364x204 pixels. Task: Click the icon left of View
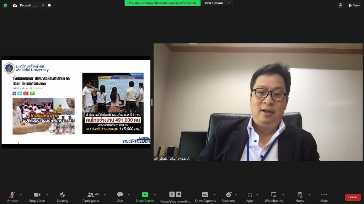(341, 5)
